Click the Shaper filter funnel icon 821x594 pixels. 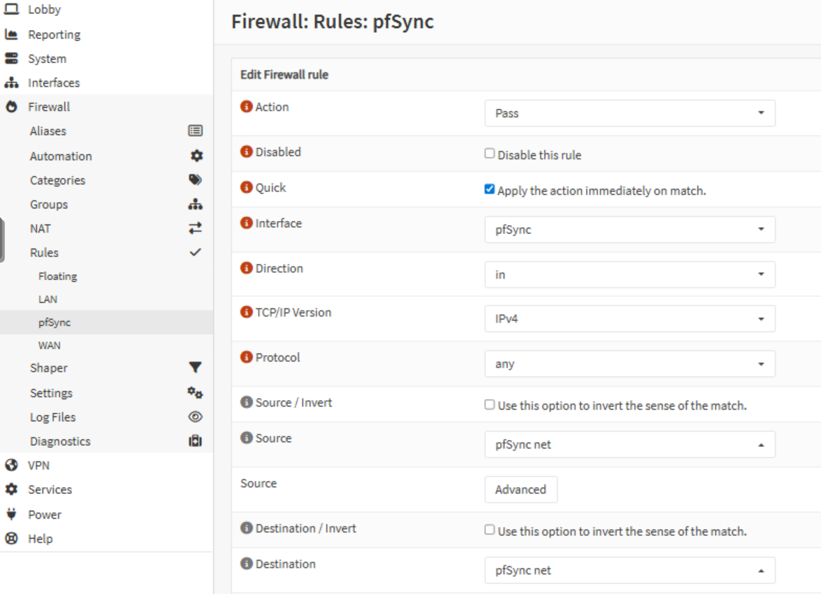pyautogui.click(x=196, y=368)
